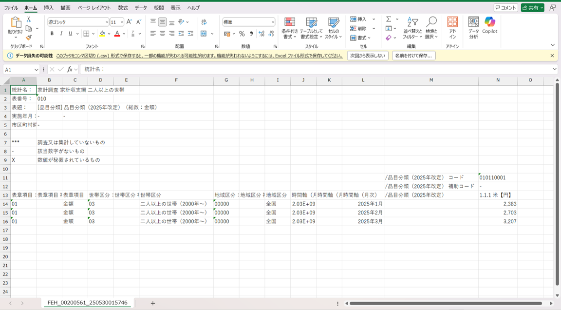The image size is (561, 310).
Task: Click the Name Box showing A1
Action: pos(19,70)
